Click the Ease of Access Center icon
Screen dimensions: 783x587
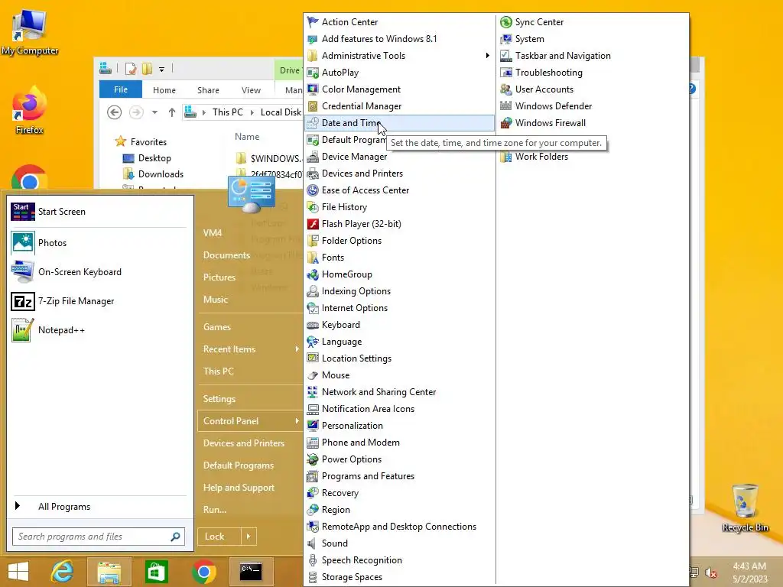(x=313, y=190)
